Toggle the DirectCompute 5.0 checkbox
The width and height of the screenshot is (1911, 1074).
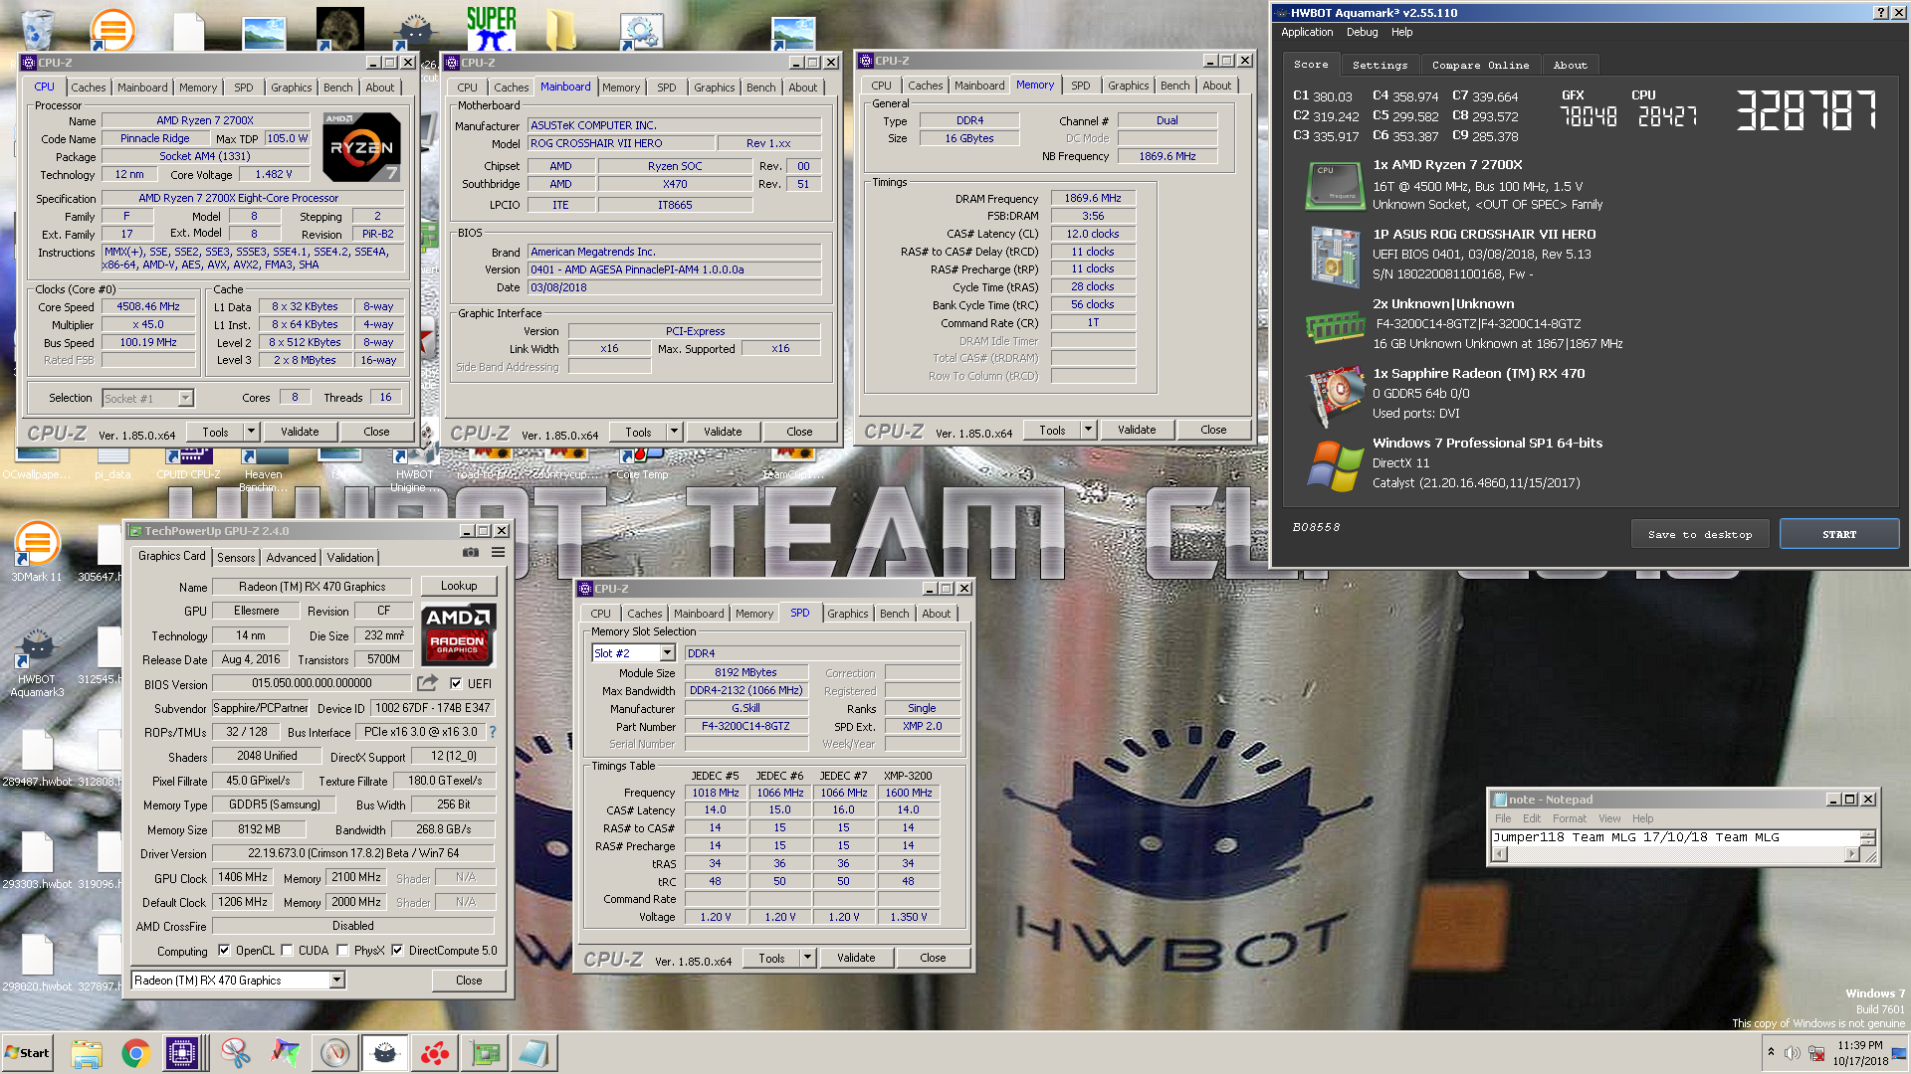(x=397, y=951)
